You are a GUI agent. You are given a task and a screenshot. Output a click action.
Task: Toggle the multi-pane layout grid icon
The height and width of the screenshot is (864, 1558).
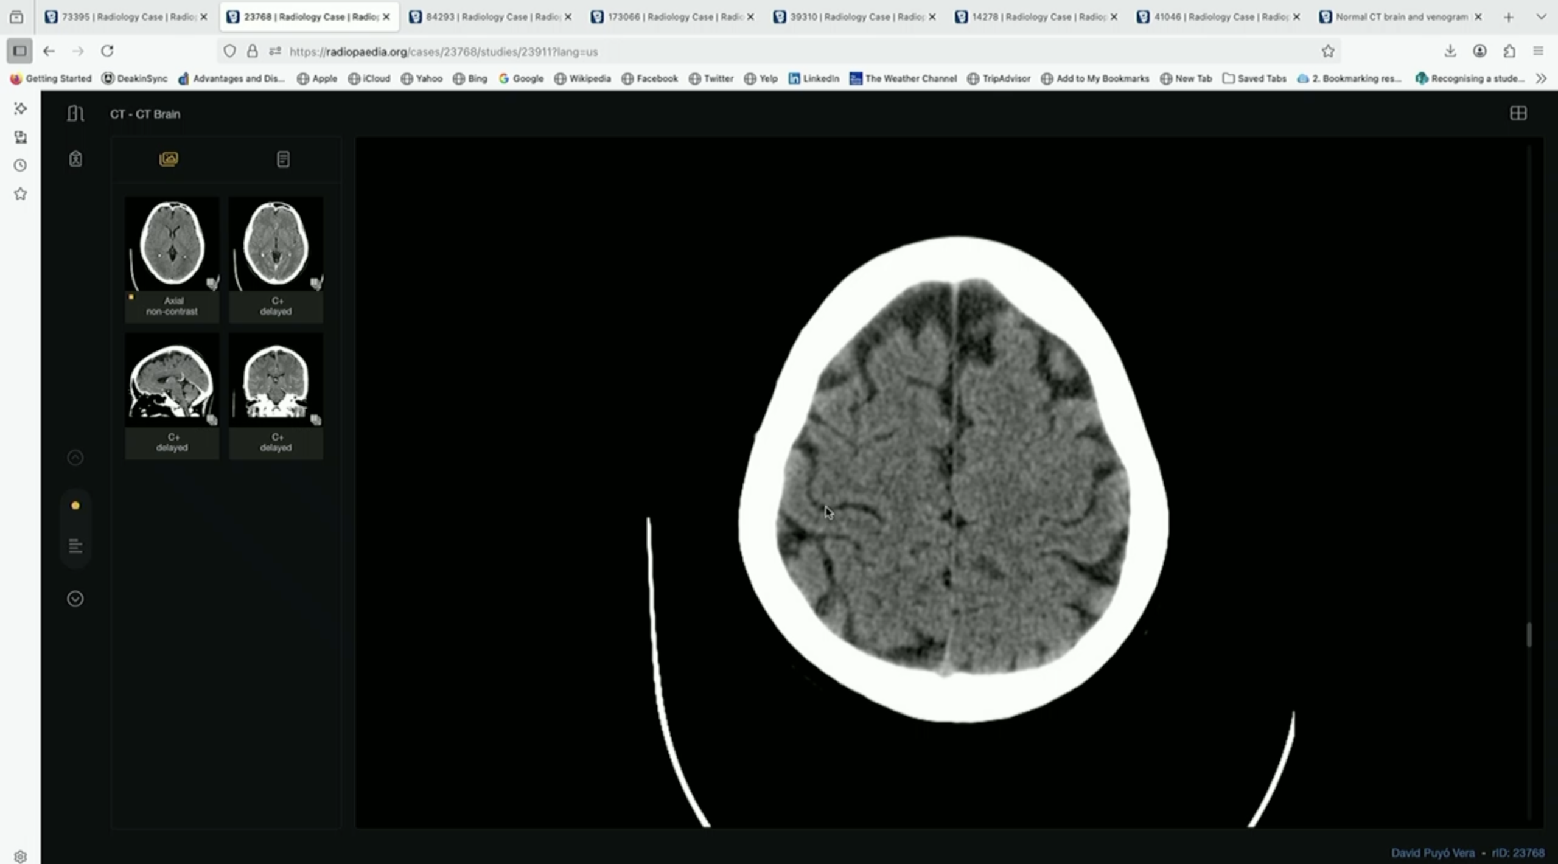tap(1518, 114)
